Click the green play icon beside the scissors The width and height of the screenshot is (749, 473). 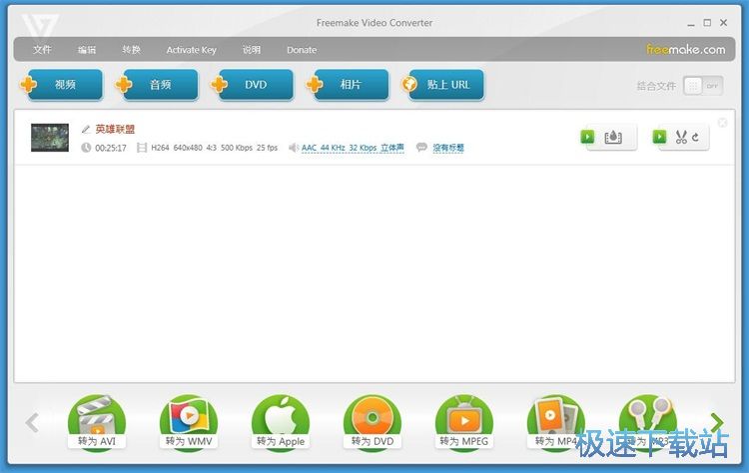tap(660, 137)
